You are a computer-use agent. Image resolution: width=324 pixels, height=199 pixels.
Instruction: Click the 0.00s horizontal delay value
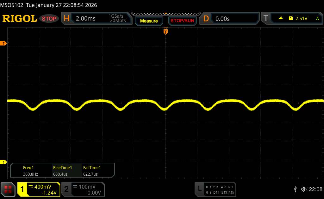(x=222, y=19)
